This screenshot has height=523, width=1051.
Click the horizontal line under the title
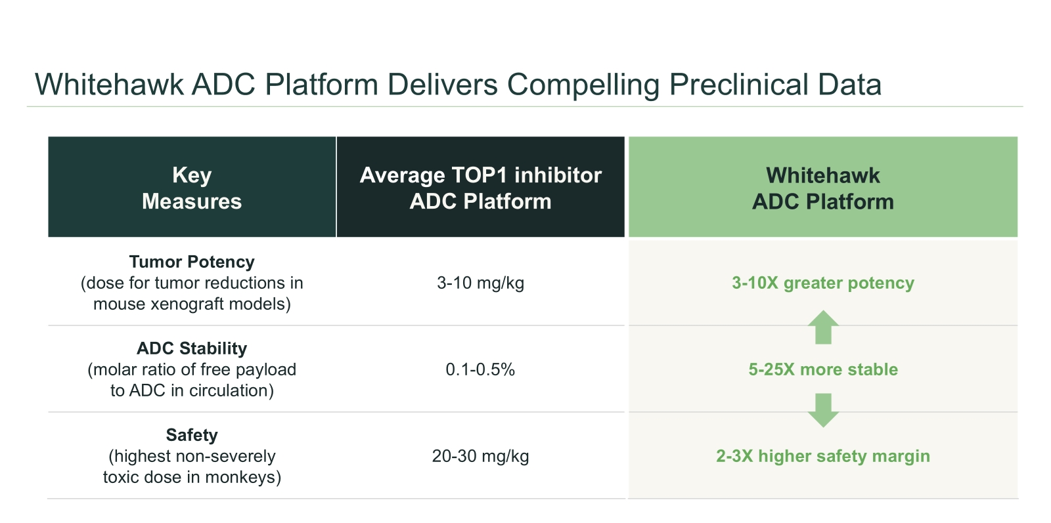[524, 106]
